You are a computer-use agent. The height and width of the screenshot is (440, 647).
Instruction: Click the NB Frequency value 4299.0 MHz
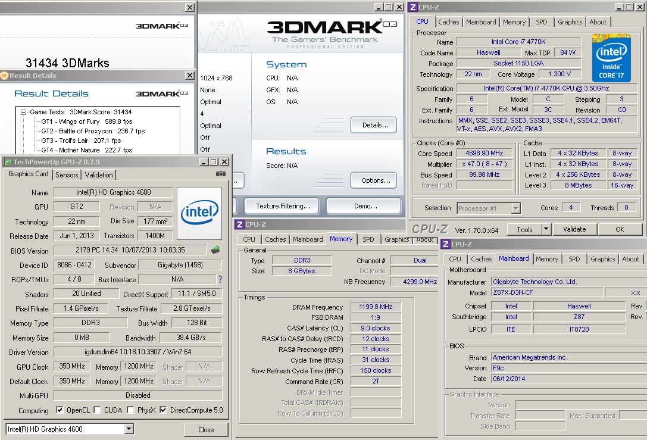pos(415,282)
